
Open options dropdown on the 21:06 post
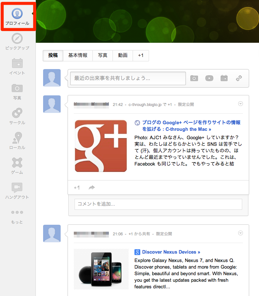240,233
